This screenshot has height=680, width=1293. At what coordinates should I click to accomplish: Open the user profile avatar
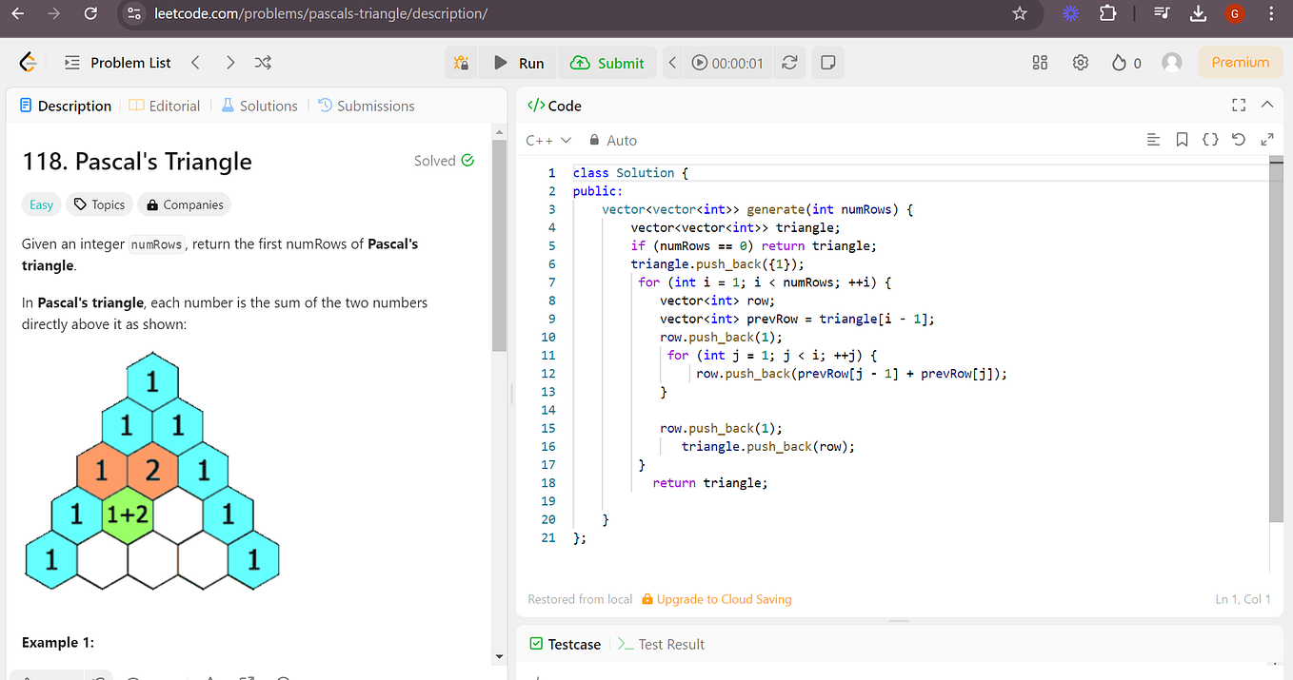pyautogui.click(x=1172, y=63)
